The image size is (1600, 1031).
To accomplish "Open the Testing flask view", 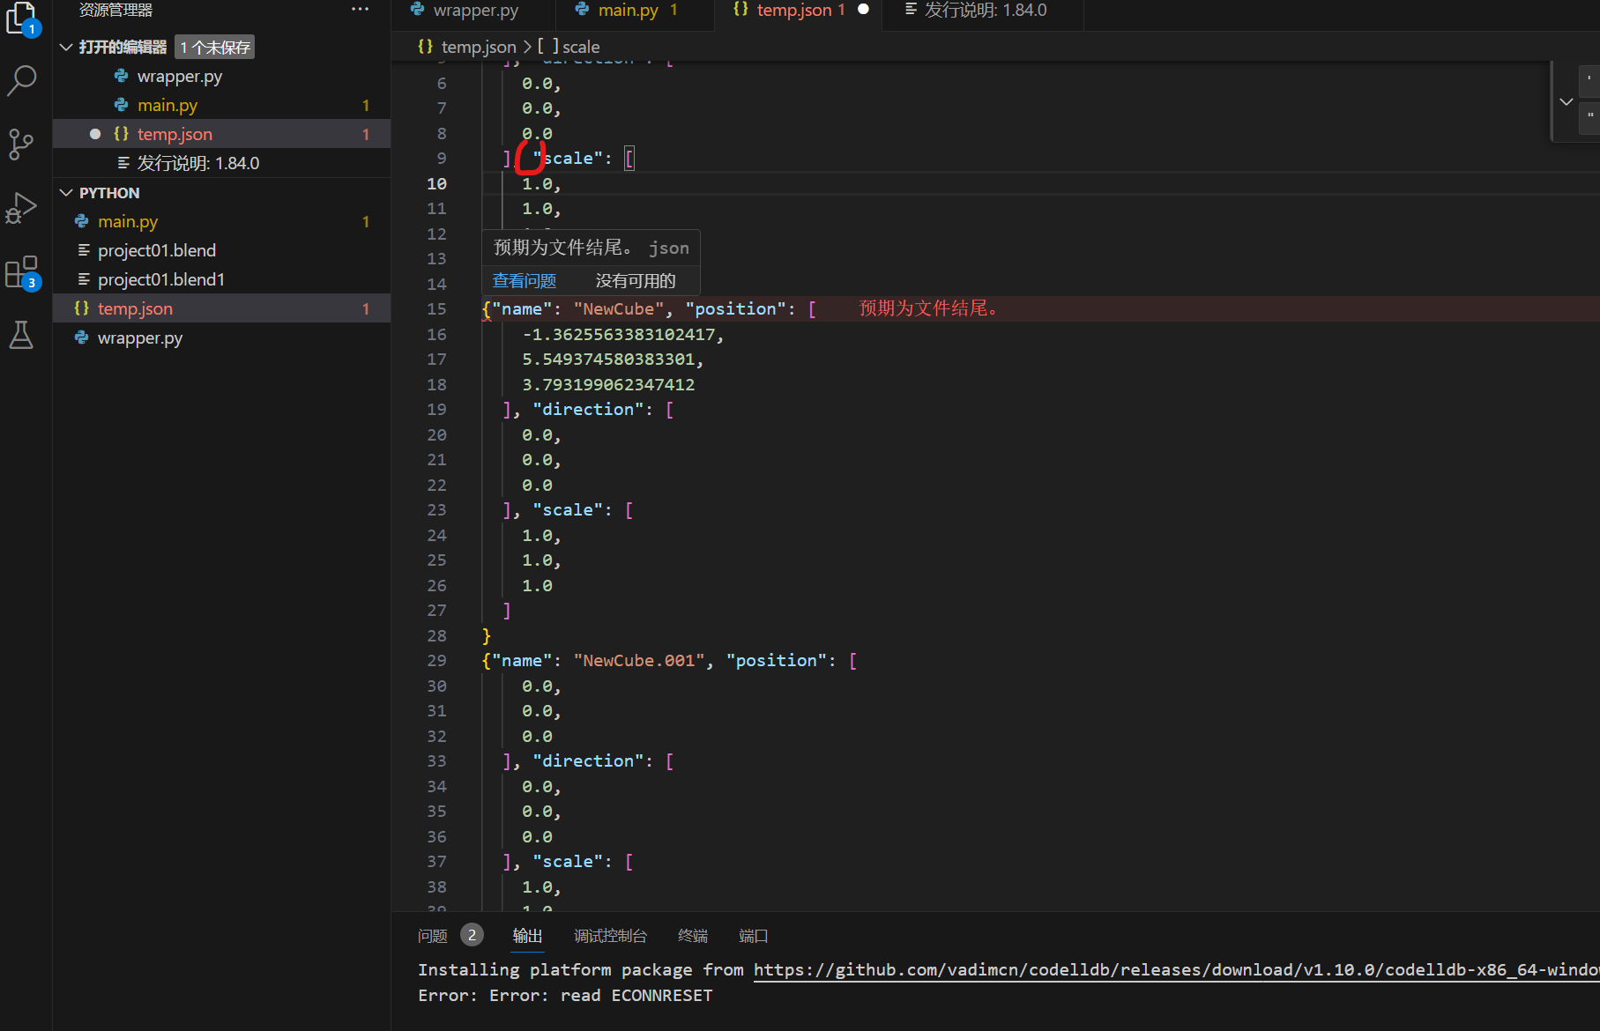I will [x=21, y=335].
